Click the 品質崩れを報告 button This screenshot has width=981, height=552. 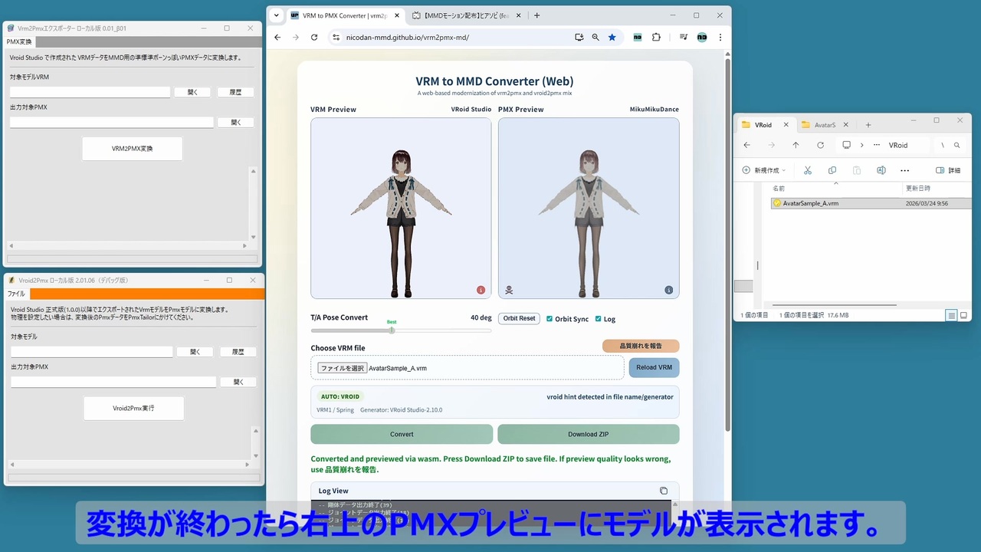(x=641, y=347)
